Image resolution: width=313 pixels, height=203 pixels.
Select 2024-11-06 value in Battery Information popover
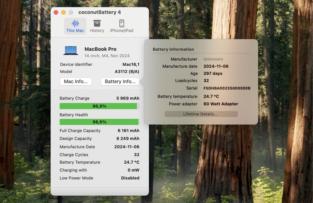[216, 66]
